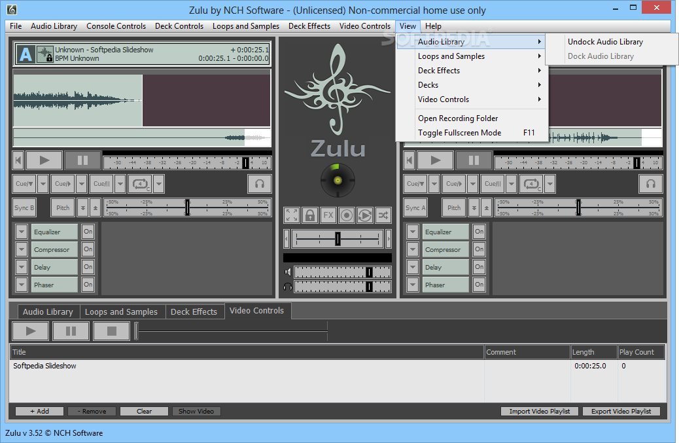This screenshot has width=679, height=443.
Task: Expand Deck A Compressor dropdown arrow
Action: 22,249
